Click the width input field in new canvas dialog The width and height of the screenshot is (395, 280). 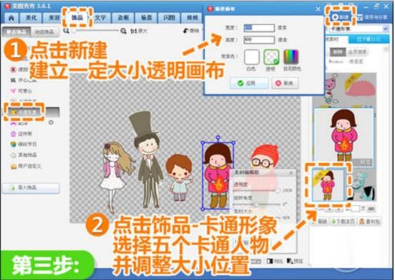tap(259, 28)
